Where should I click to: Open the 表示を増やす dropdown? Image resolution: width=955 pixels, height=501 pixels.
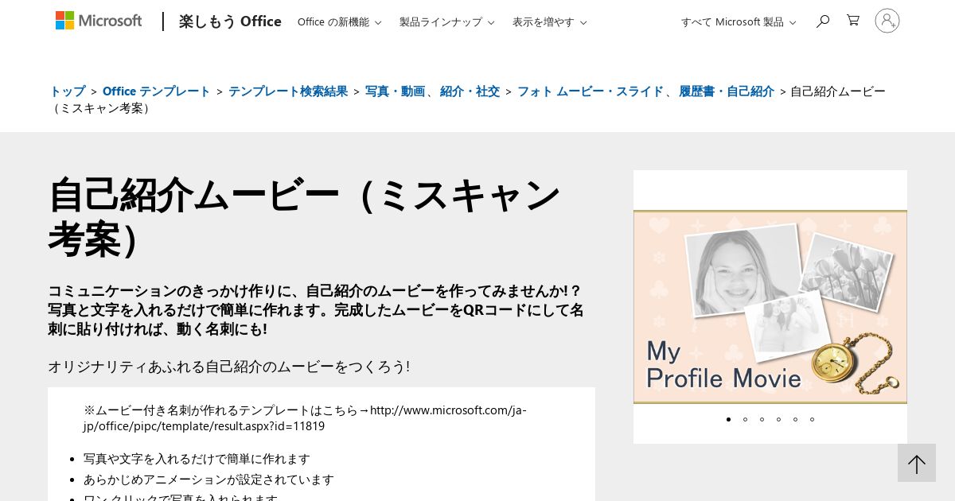pos(549,22)
